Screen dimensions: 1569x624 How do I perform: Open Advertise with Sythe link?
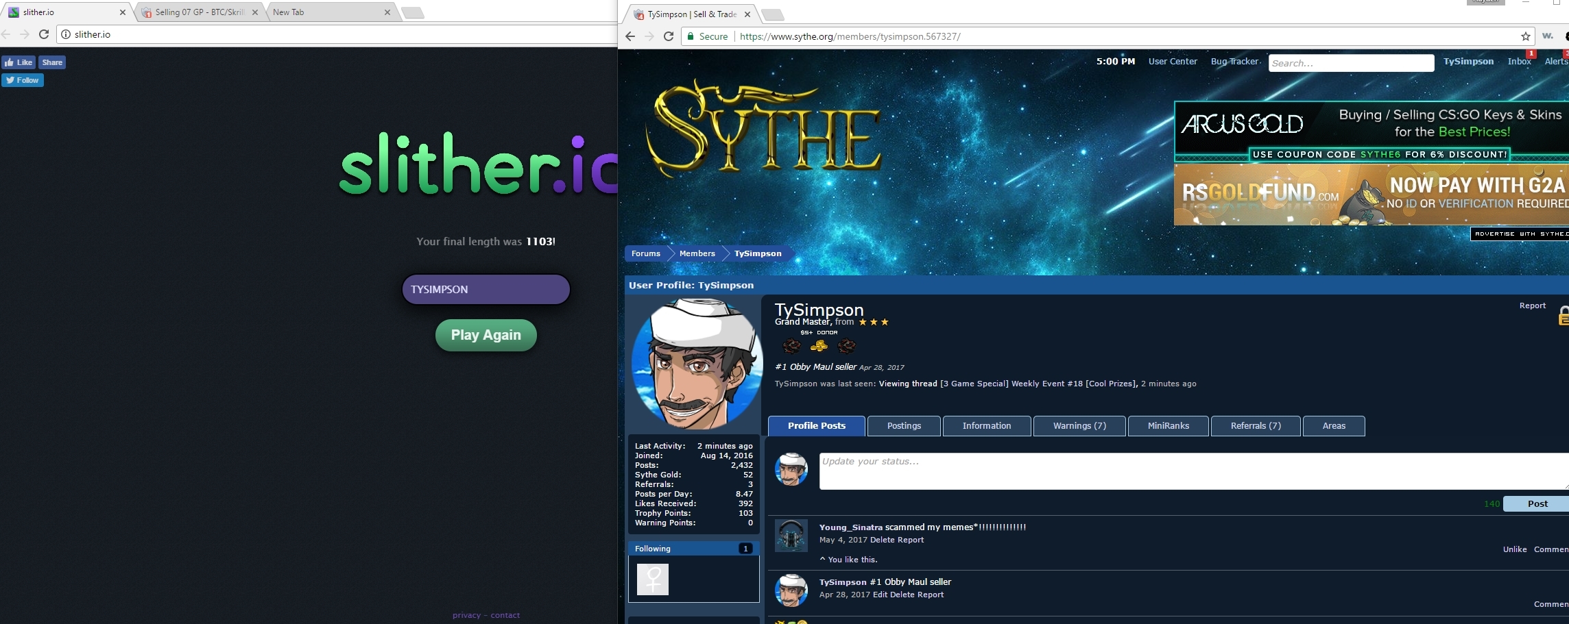tap(1520, 234)
